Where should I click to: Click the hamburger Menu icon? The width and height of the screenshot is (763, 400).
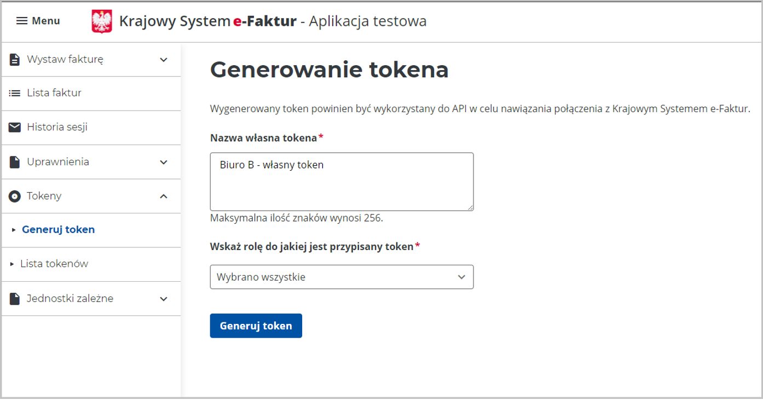[21, 21]
